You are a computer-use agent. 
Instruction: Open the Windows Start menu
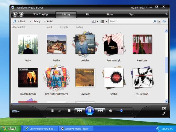point(11,129)
